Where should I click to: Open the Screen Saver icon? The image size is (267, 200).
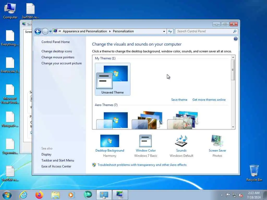tap(217, 141)
